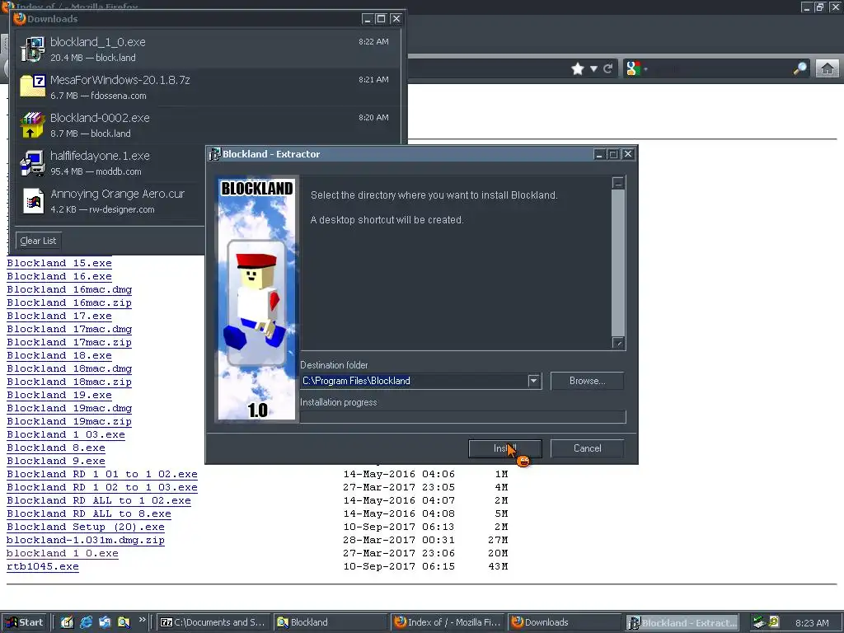Click the 8:23 AM taskbar clock
844x633 pixels.
[812, 623]
